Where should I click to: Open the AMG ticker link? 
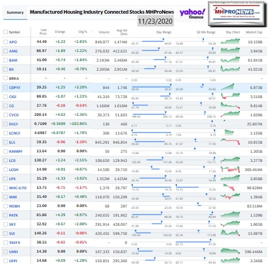tap(13, 51)
